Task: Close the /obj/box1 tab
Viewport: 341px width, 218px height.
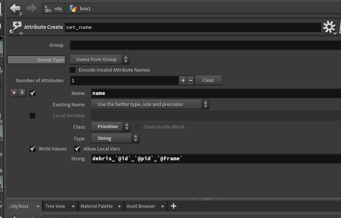Action: (x=38, y=206)
